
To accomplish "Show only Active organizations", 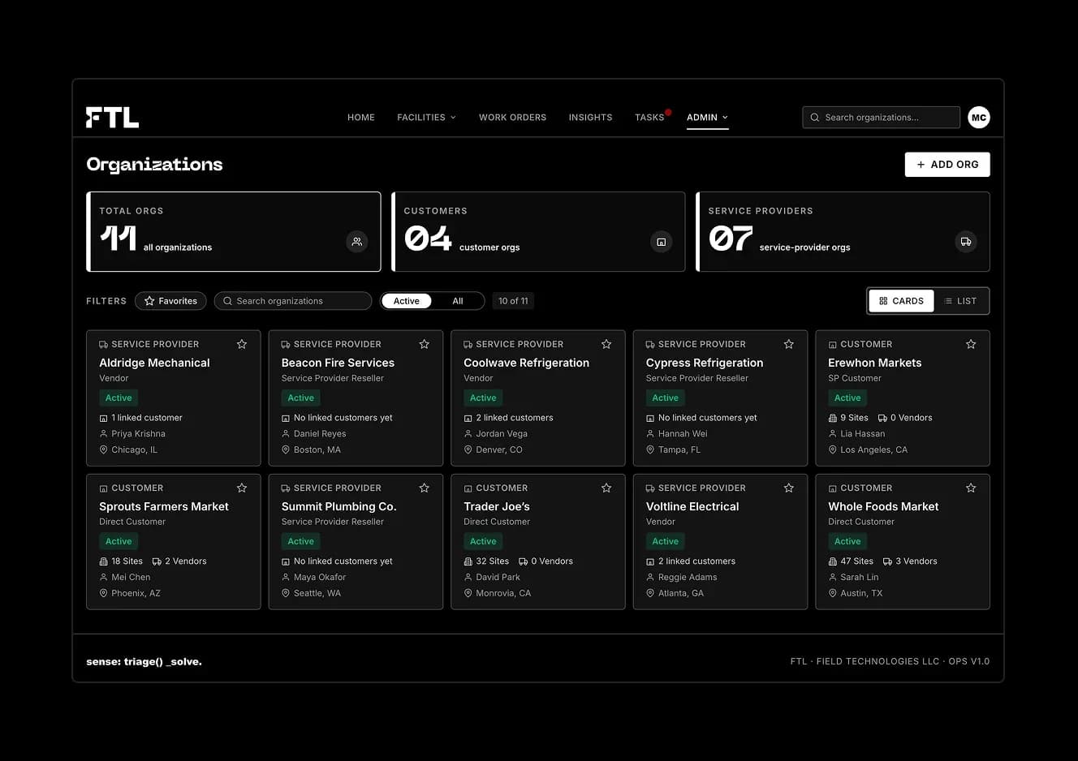I will coord(407,301).
